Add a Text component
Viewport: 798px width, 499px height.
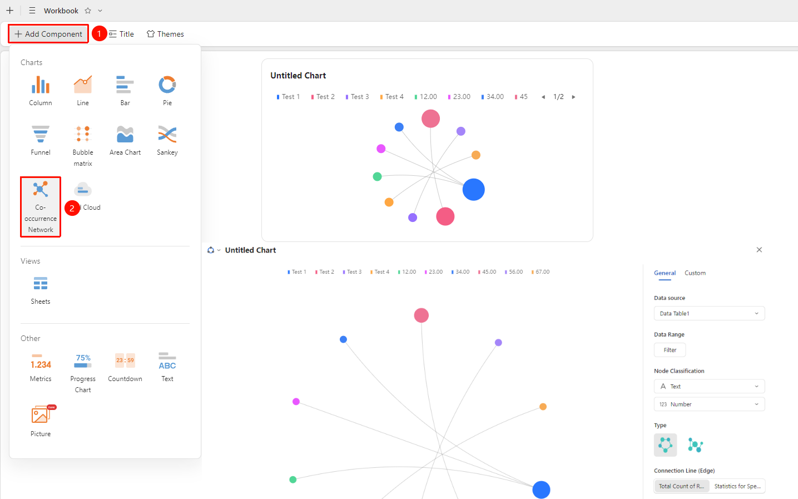point(167,367)
